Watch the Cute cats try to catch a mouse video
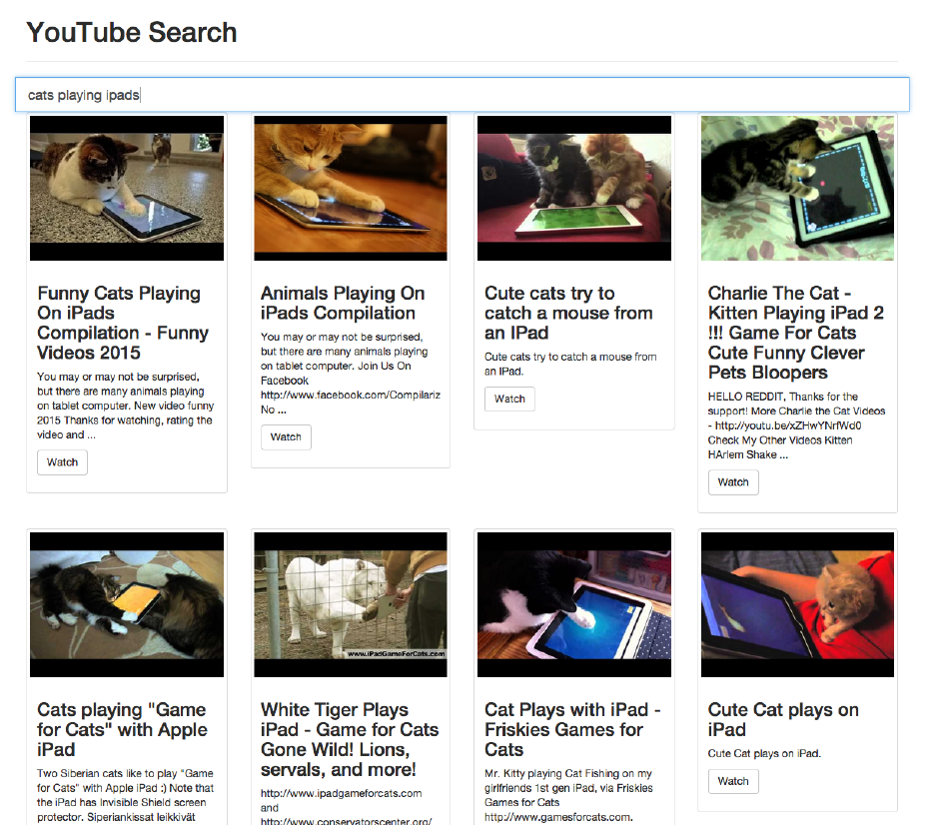 pos(509,399)
